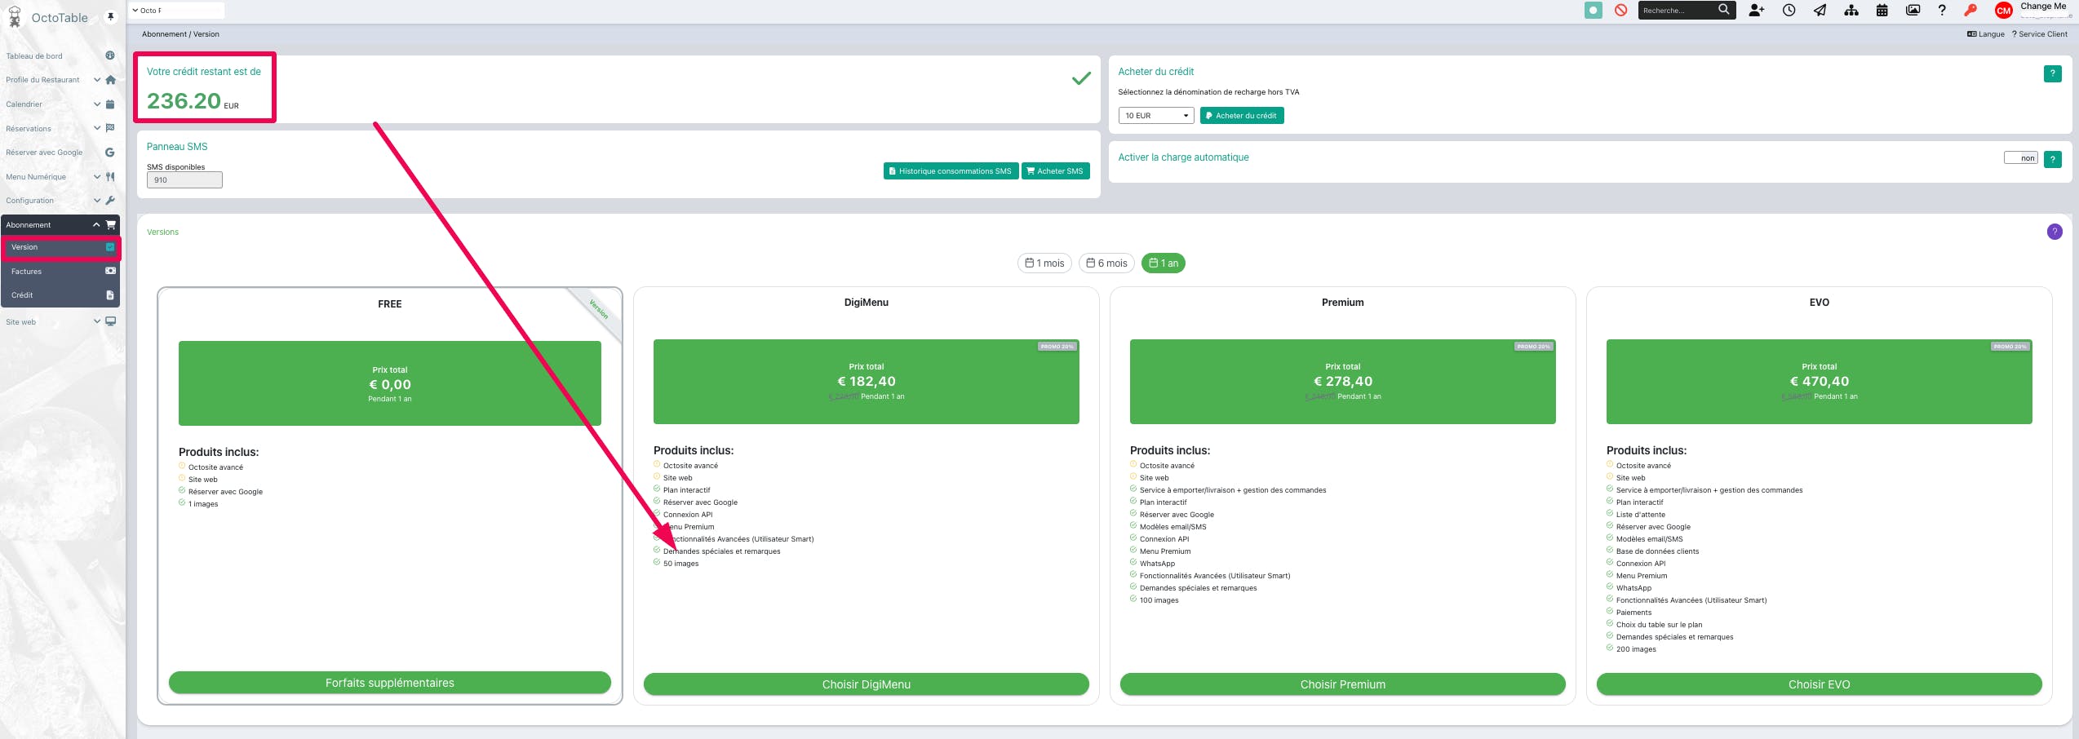Click the Choisir EVO button
The width and height of the screenshot is (2079, 739).
pos(1820,684)
